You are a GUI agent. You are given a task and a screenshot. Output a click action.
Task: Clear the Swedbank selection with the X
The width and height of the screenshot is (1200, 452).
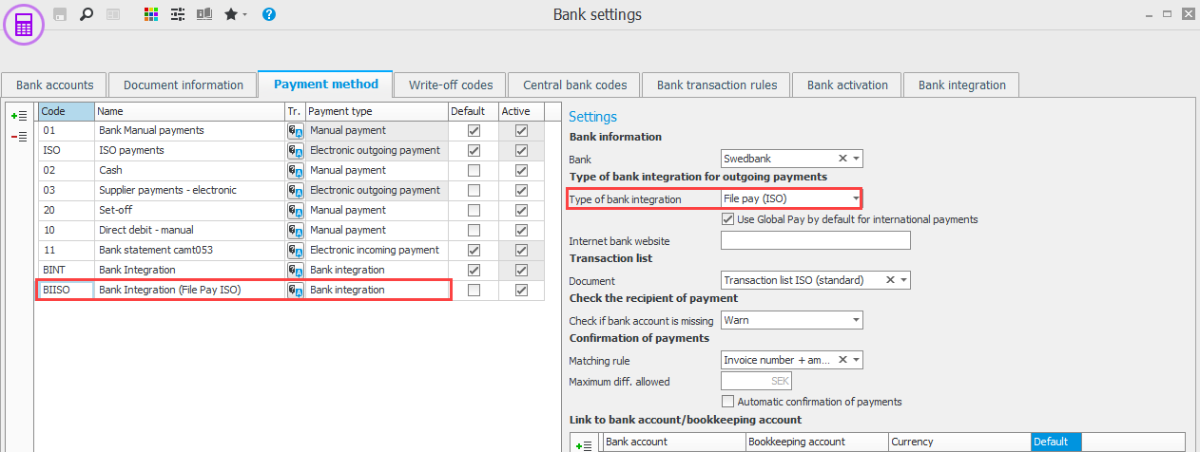pyautogui.click(x=842, y=159)
